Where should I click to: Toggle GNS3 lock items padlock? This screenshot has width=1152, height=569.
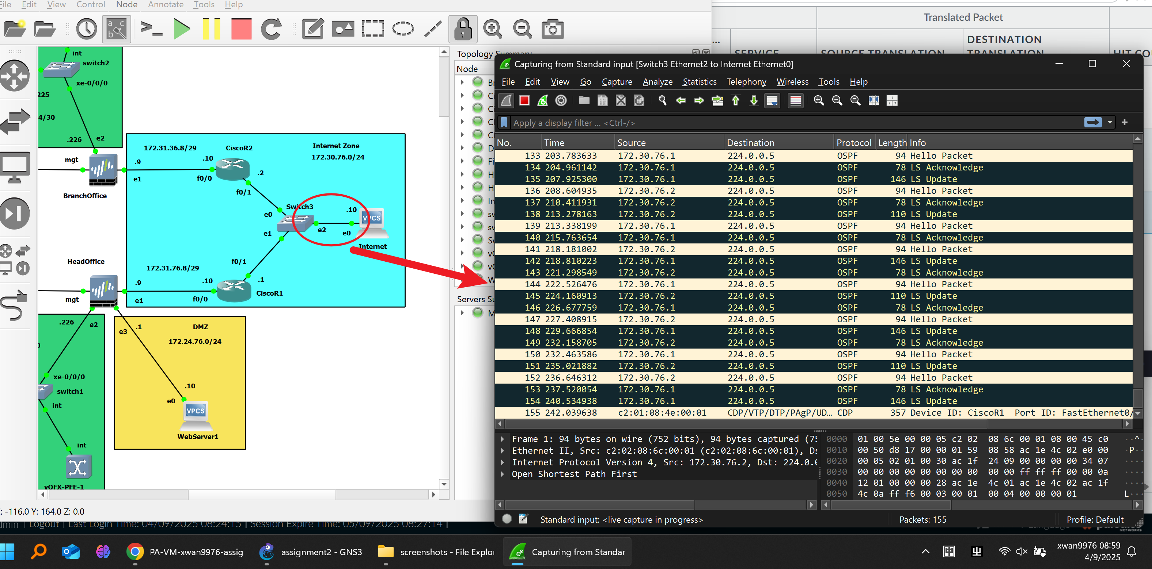click(x=463, y=30)
